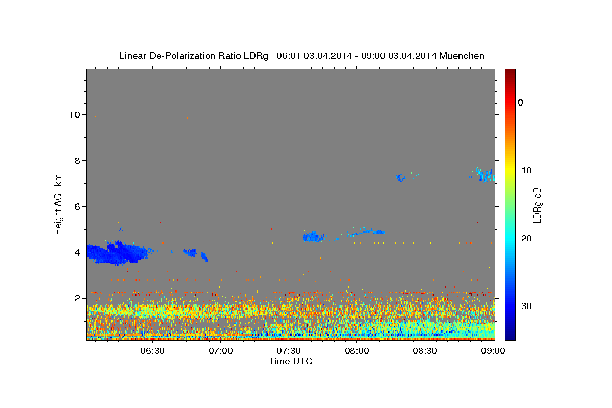612x408 pixels.
Task: Click the small blue cloud before 07:00
Action: pos(190,252)
